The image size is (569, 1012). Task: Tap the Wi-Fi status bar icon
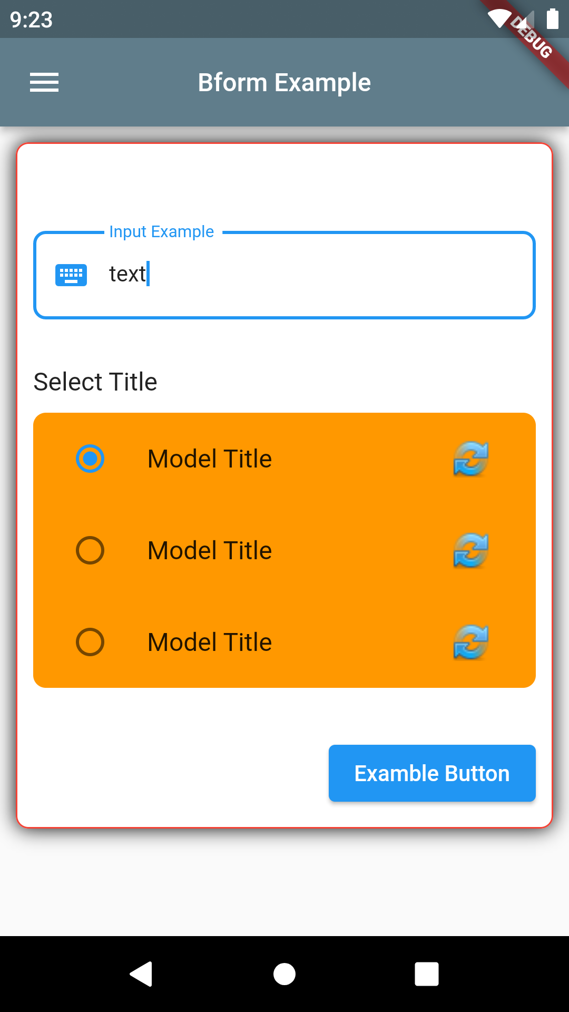501,19
